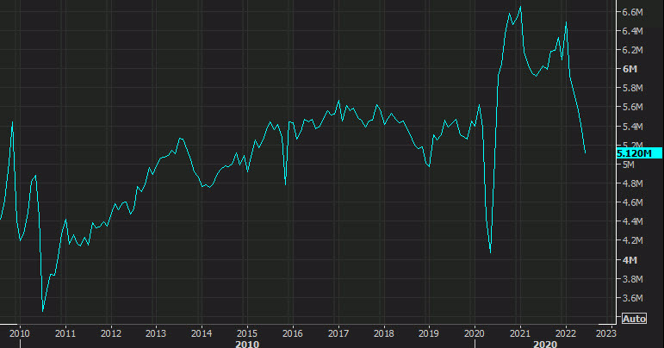
Task: Select the 2017 year label on x-axis
Action: coord(338,332)
